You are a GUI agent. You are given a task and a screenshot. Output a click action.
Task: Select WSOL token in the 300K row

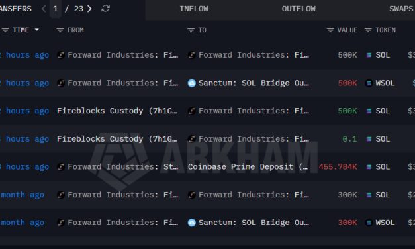(x=385, y=223)
